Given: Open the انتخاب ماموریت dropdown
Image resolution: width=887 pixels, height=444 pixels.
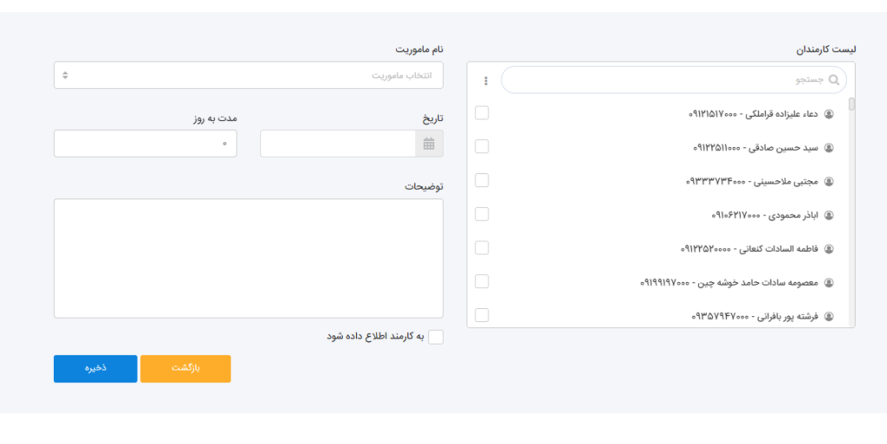Looking at the screenshot, I should pyautogui.click(x=249, y=75).
